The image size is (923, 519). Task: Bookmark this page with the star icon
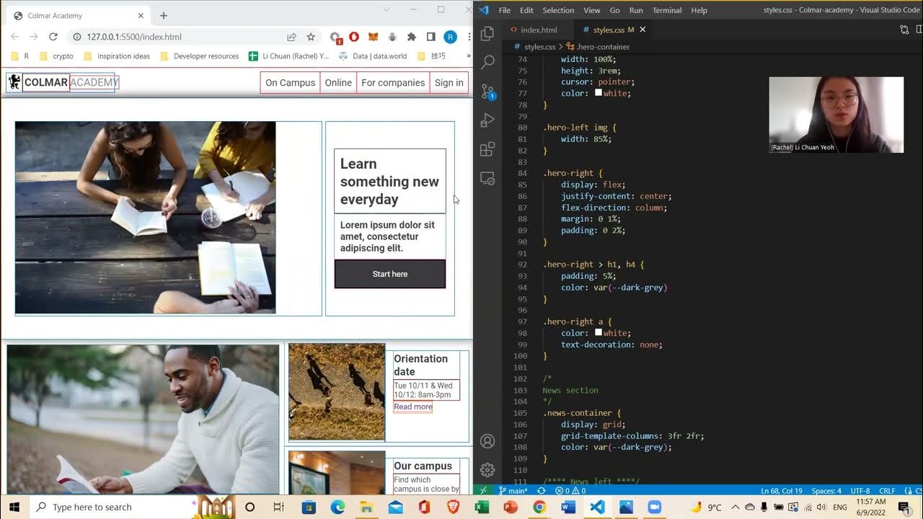click(311, 37)
